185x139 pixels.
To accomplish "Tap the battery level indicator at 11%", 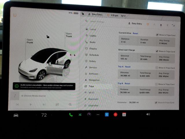I will (74, 13).
